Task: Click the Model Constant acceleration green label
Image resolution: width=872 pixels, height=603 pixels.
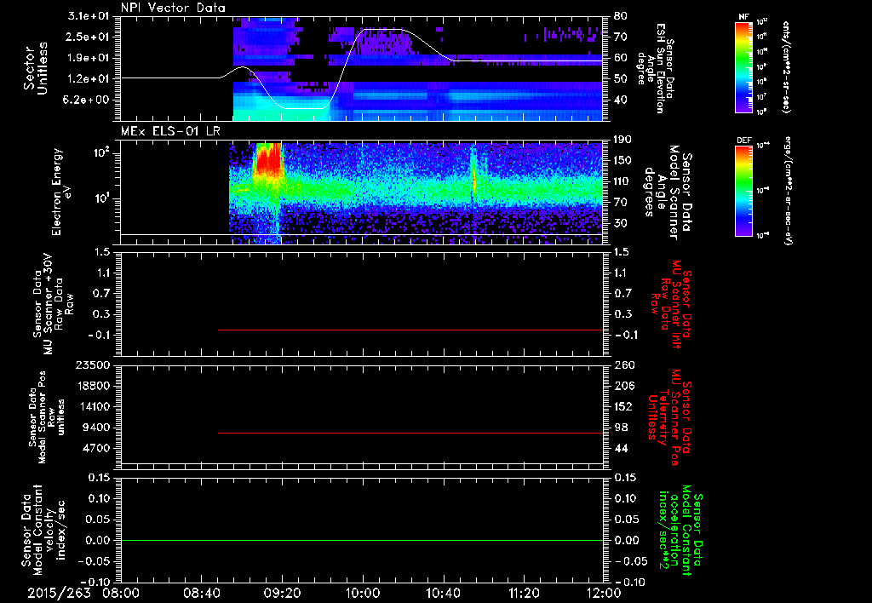Action: [677, 531]
